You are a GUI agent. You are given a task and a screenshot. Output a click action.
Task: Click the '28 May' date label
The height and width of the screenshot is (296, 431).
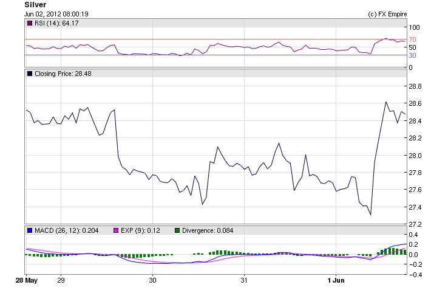tap(26, 280)
